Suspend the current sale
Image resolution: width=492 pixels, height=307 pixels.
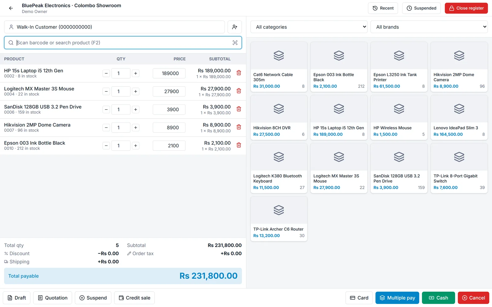93,298
